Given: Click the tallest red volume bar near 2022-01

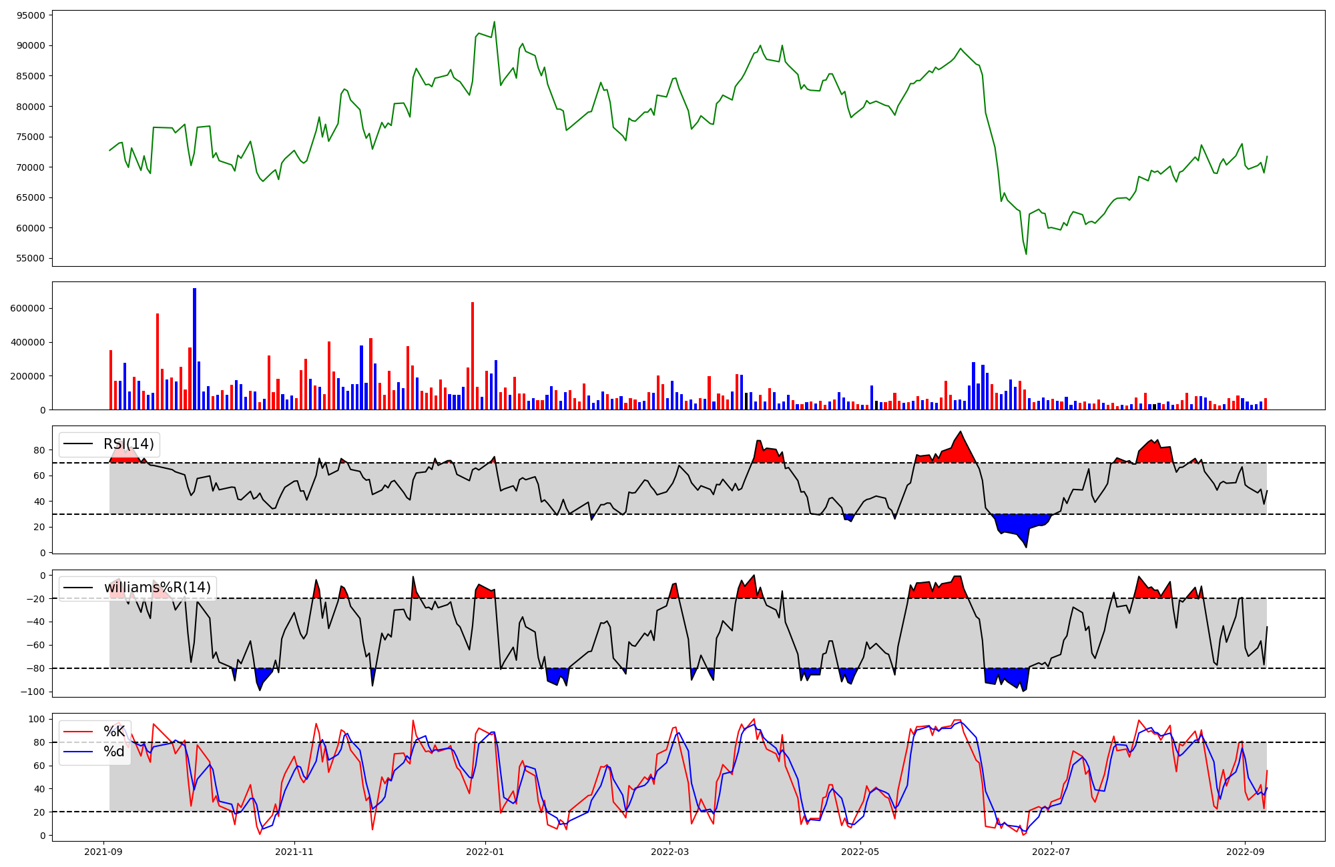Looking at the screenshot, I should pos(472,356).
